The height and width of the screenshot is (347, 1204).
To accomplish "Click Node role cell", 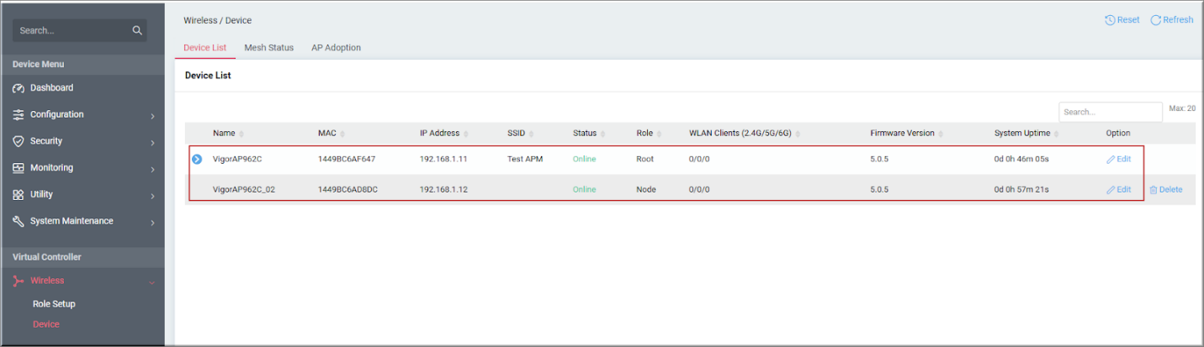I will [x=646, y=190].
